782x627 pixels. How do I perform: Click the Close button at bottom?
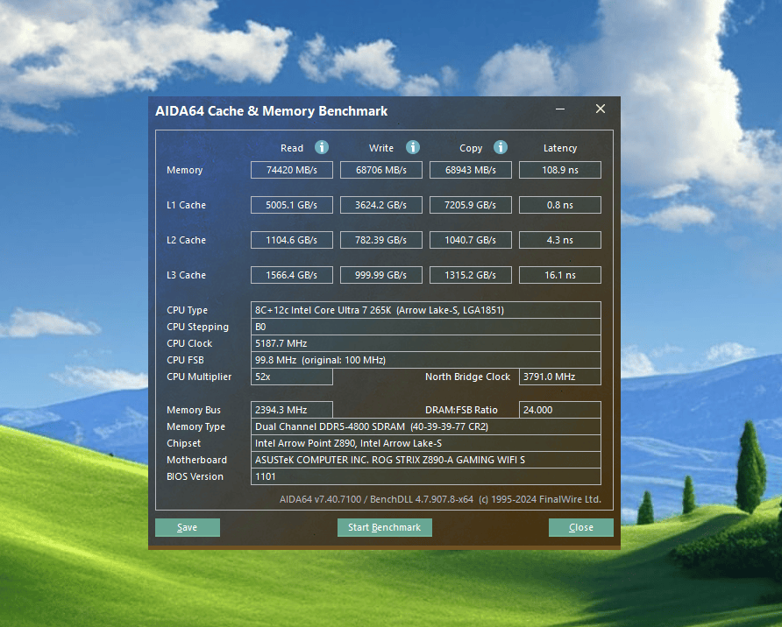point(581,527)
